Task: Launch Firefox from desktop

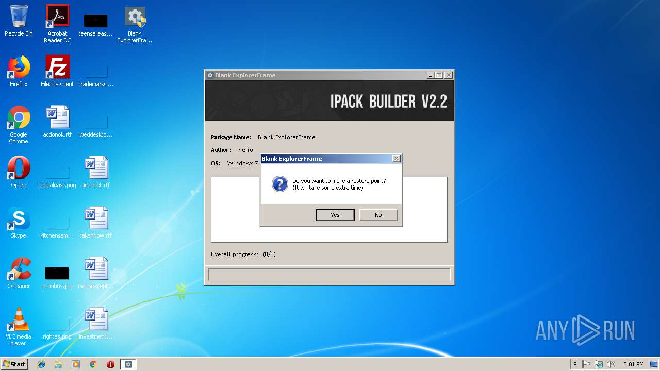Action: (x=19, y=71)
